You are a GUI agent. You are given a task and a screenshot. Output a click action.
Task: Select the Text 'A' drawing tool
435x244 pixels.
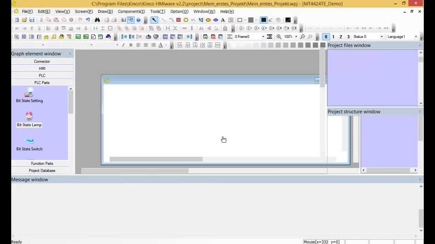point(223,20)
